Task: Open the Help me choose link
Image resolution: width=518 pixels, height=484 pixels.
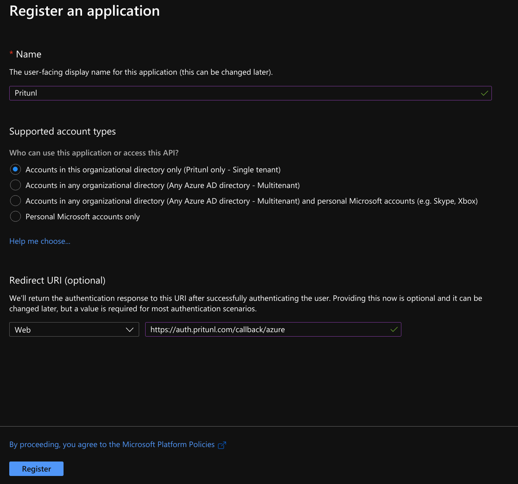Action: coord(40,241)
